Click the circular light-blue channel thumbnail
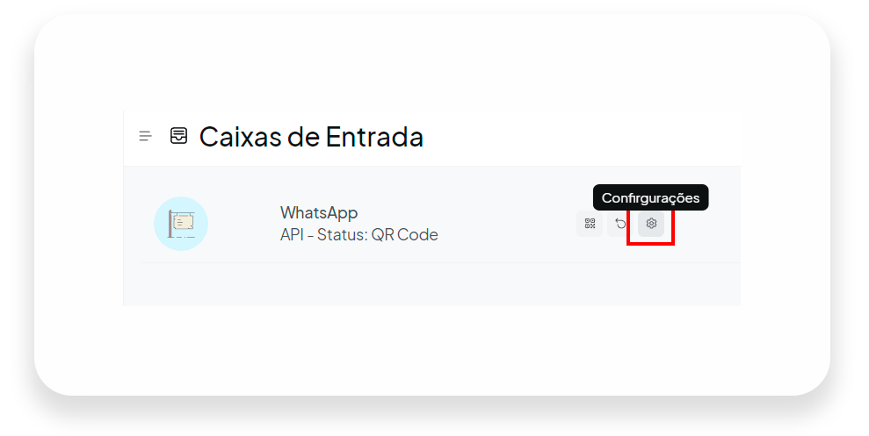Image resolution: width=869 pixels, height=436 pixels. 181,224
